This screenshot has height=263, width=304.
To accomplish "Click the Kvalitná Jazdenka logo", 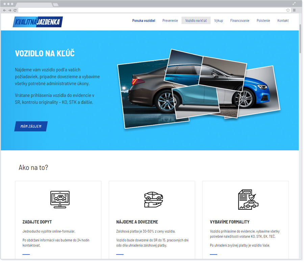I will tap(37, 22).
